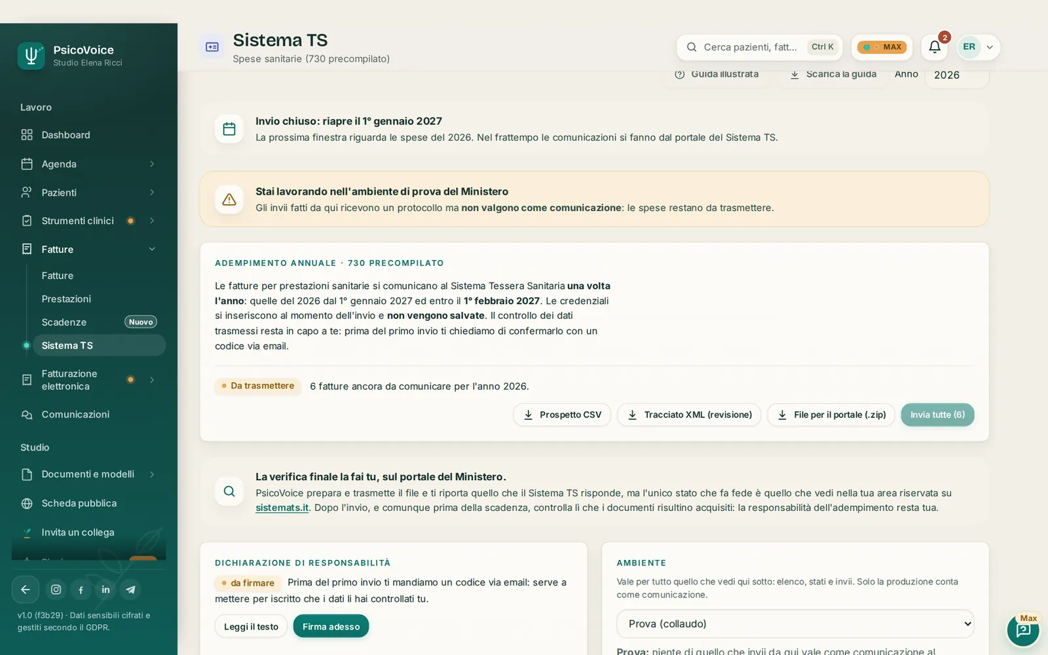Select Sistema TS sidebar item
Screen dimensions: 1048x655
pyautogui.click(x=99, y=345)
